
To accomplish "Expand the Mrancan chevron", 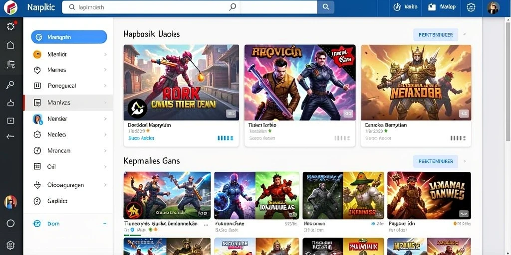I will coord(105,150).
